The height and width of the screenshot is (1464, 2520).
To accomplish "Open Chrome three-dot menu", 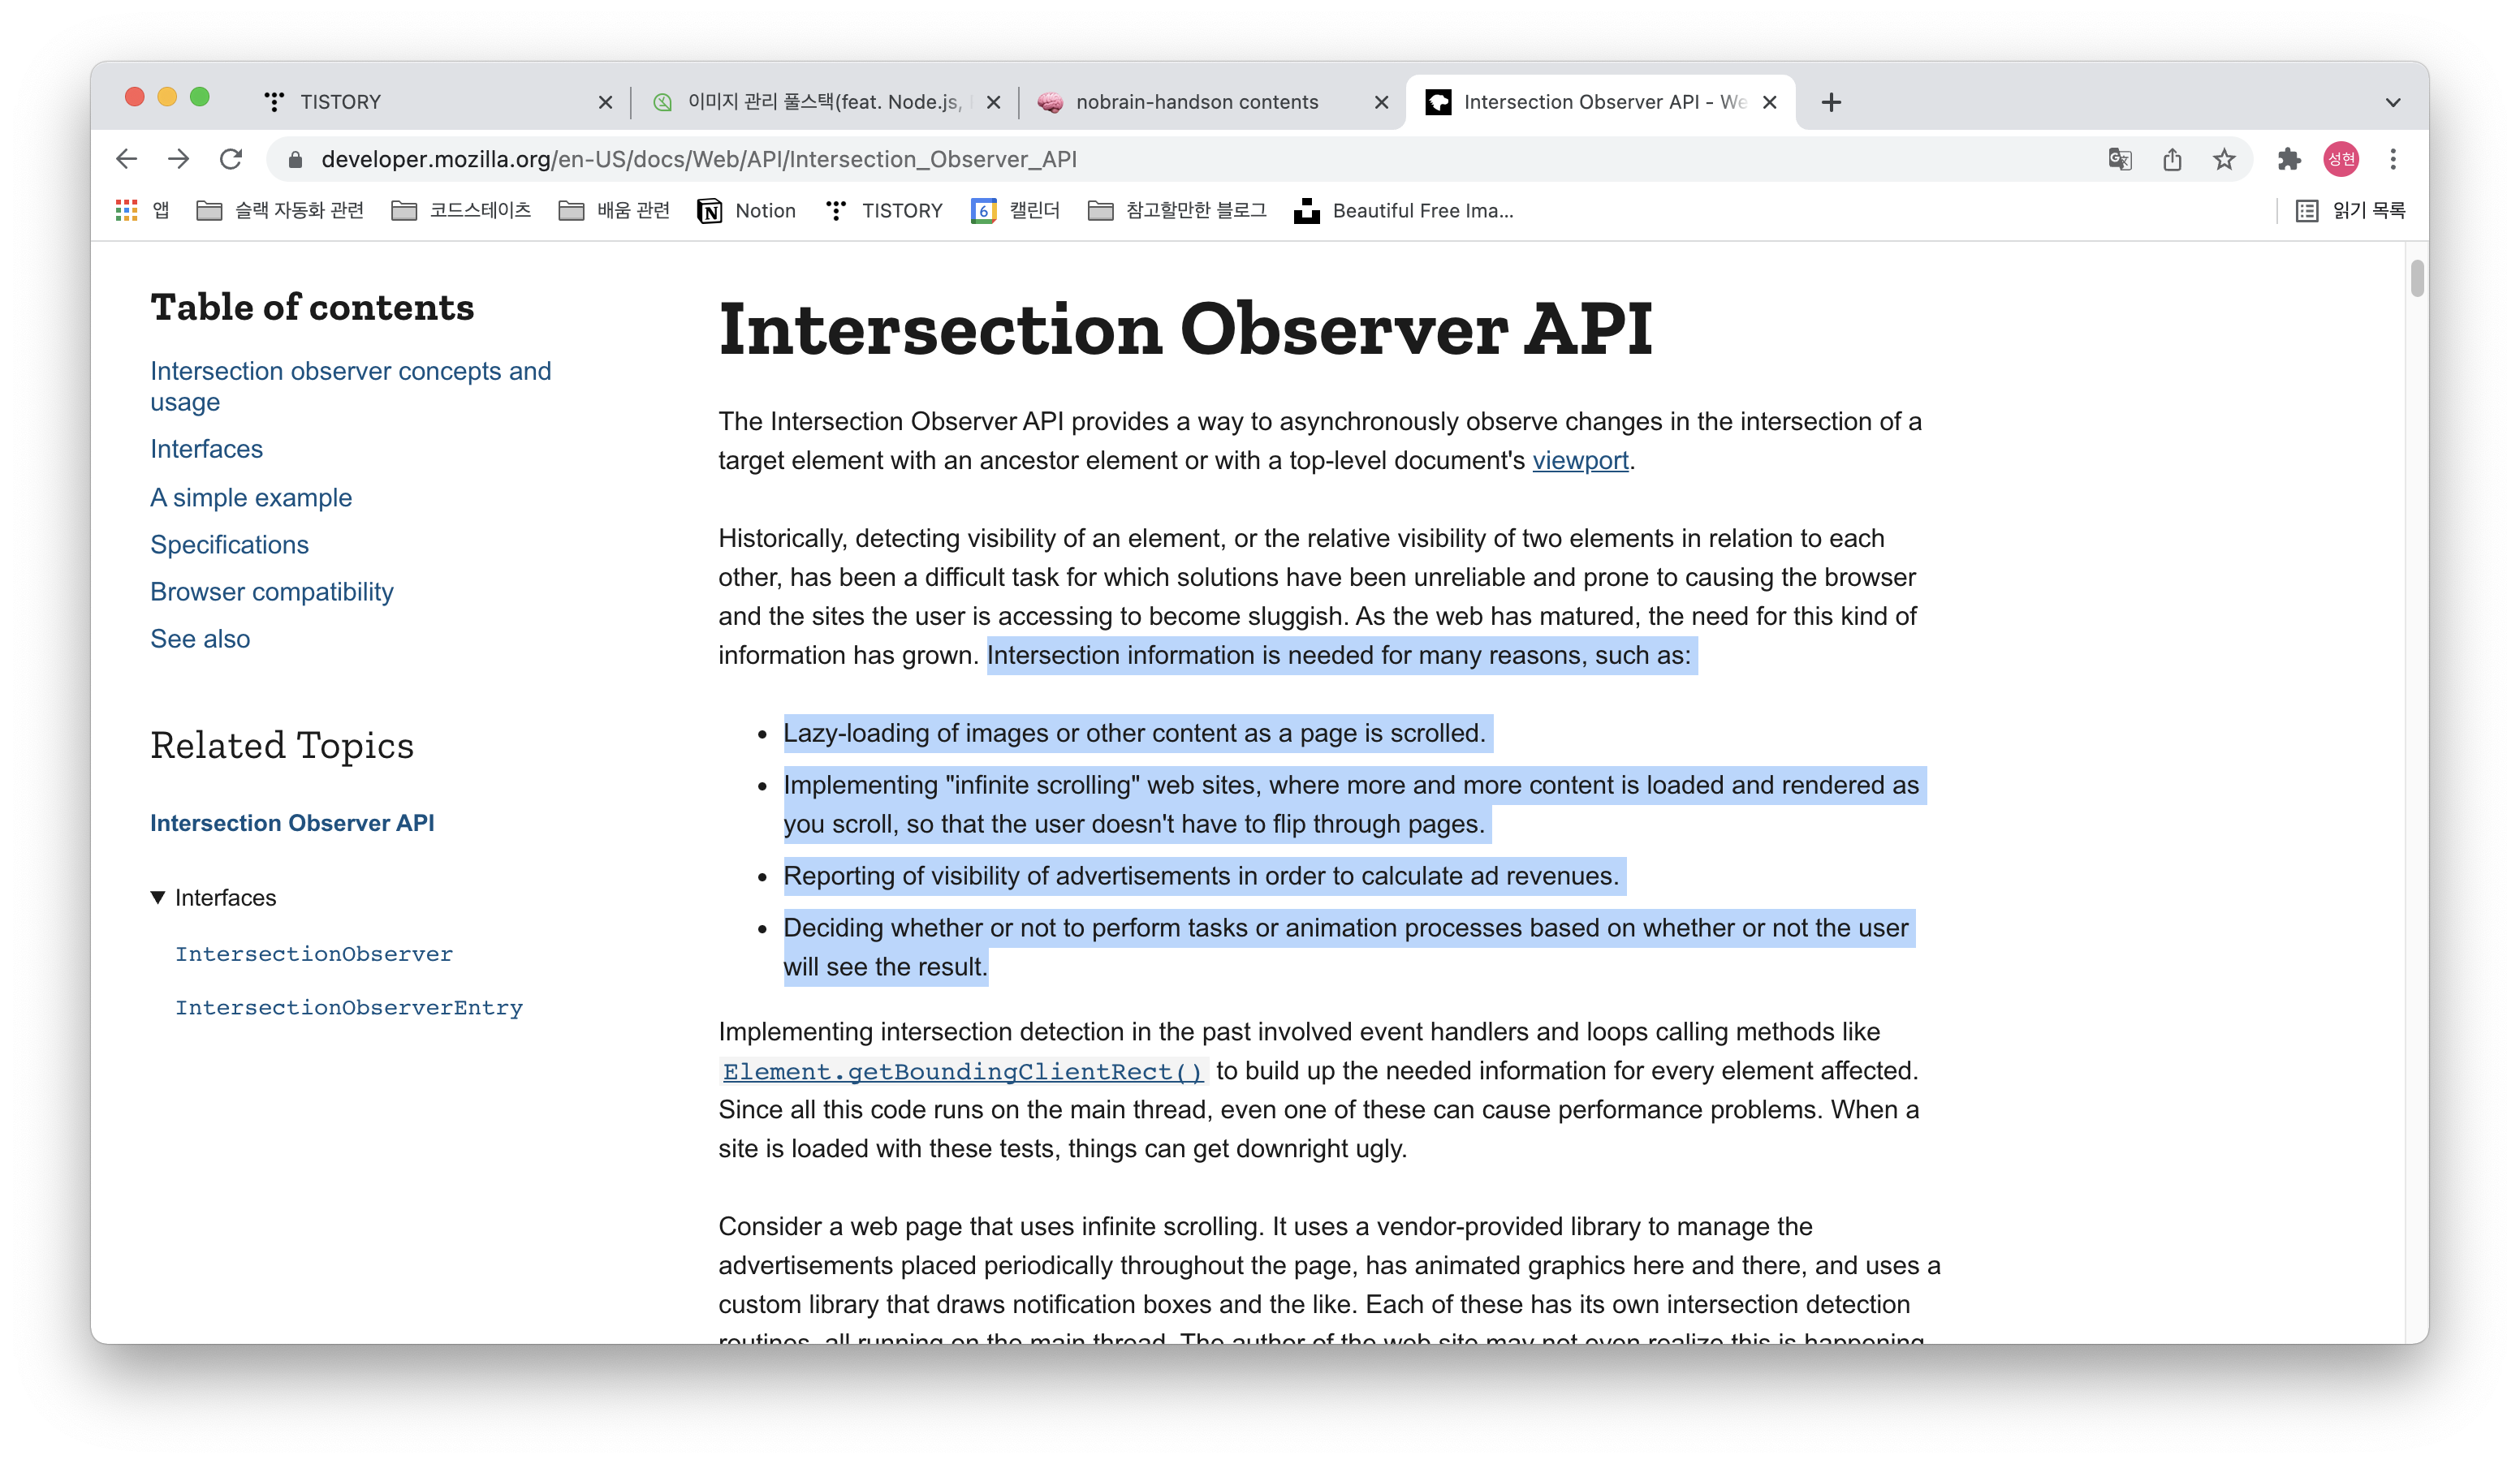I will point(2393,159).
